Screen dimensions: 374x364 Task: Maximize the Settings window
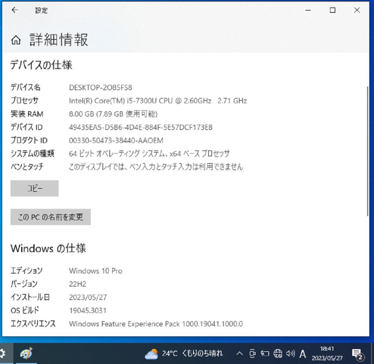point(332,10)
